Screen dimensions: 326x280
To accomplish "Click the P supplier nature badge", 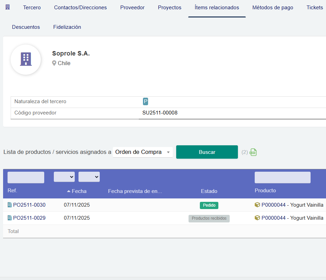I will pyautogui.click(x=145, y=101).
